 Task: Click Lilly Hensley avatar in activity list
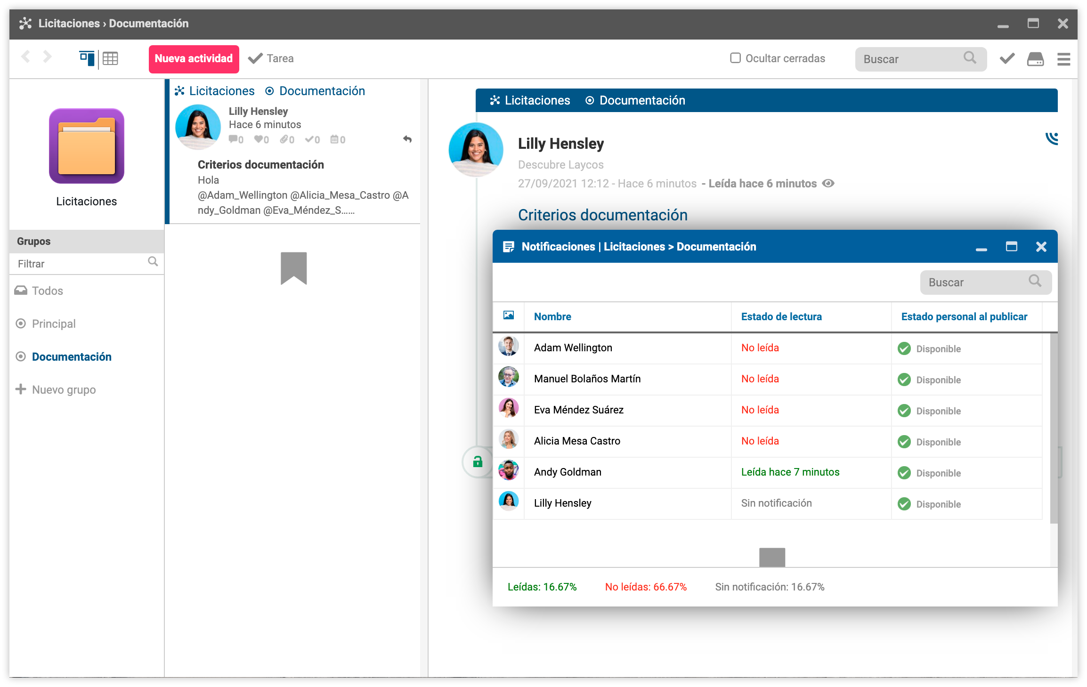pyautogui.click(x=198, y=127)
